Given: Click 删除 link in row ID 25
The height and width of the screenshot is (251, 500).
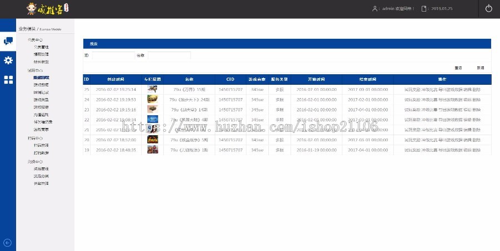Looking at the screenshot, I should 477,90.
